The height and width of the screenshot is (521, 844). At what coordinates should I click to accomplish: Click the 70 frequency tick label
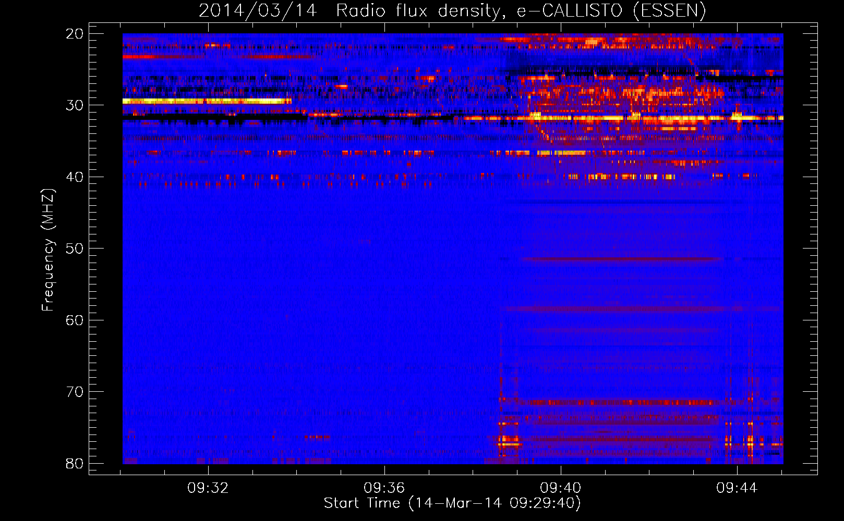coord(75,392)
